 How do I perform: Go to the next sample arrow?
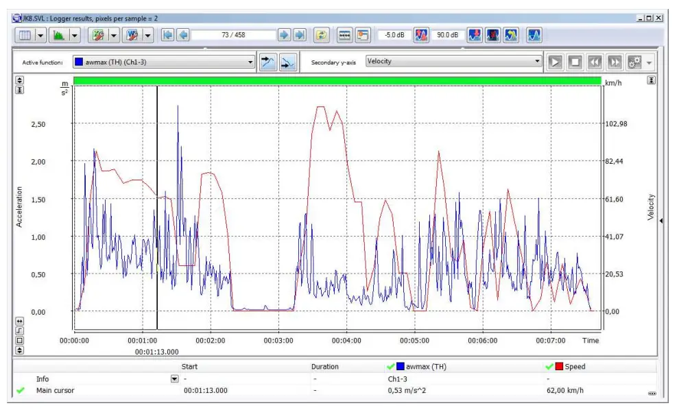[284, 35]
